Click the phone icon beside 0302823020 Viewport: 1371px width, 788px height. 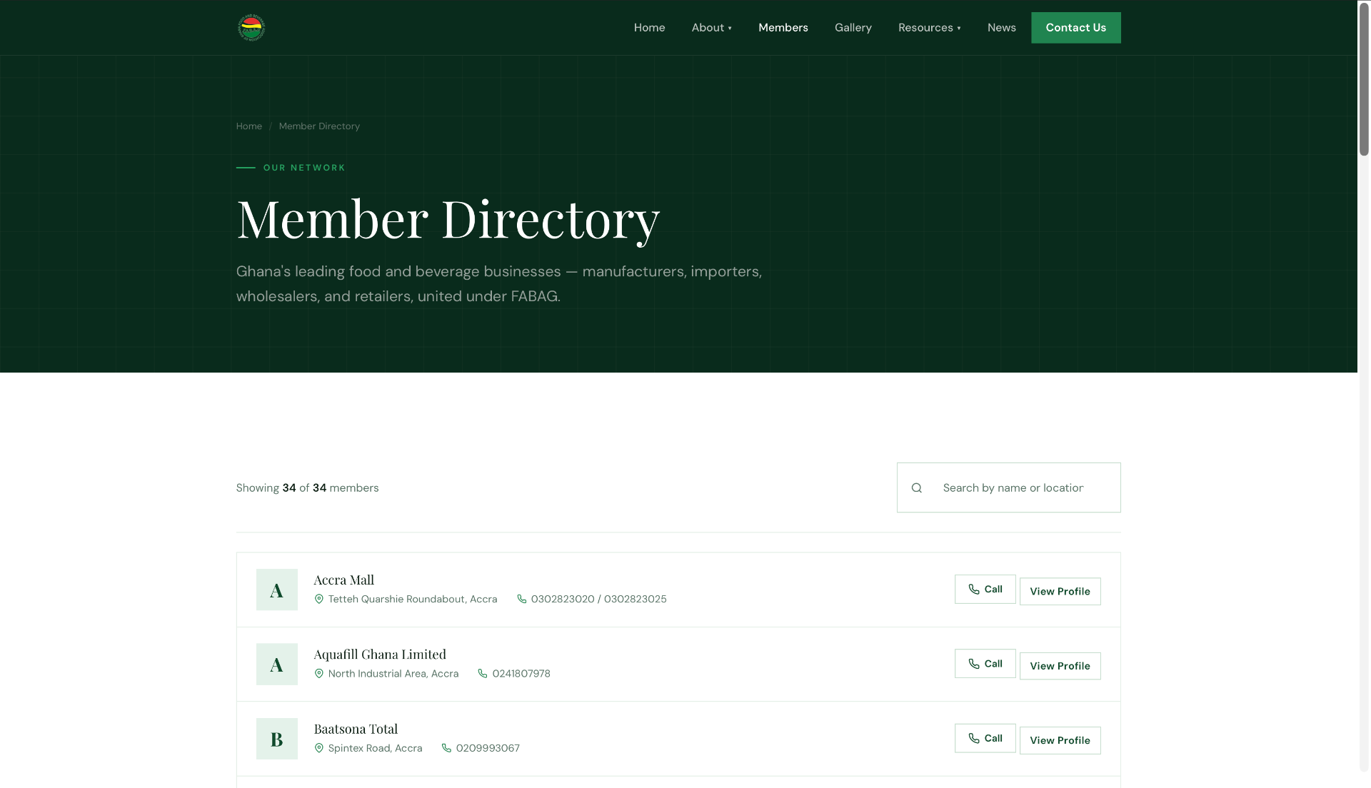522,600
